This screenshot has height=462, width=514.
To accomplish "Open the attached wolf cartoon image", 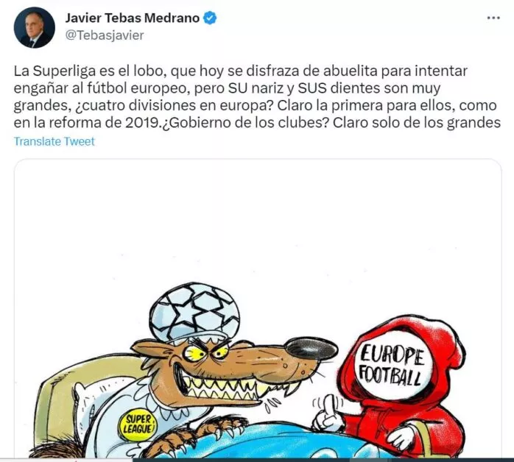I will [x=258, y=308].
